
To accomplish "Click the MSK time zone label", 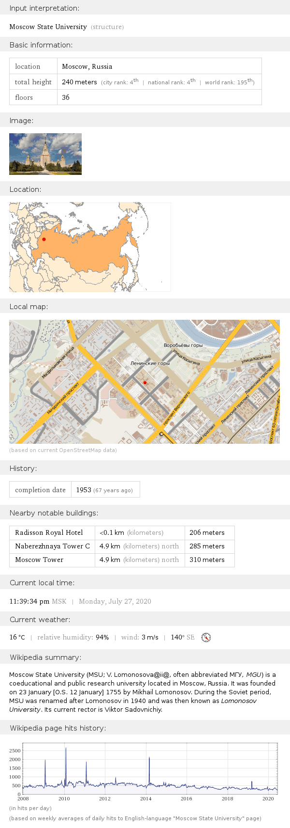I will click(x=59, y=602).
